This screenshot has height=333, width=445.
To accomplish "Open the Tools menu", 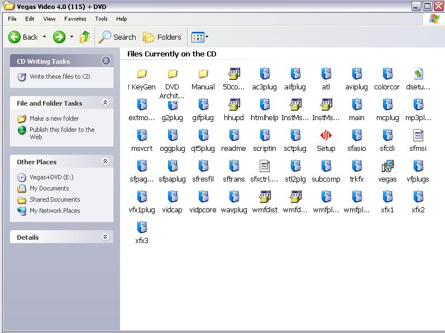I will click(101, 18).
